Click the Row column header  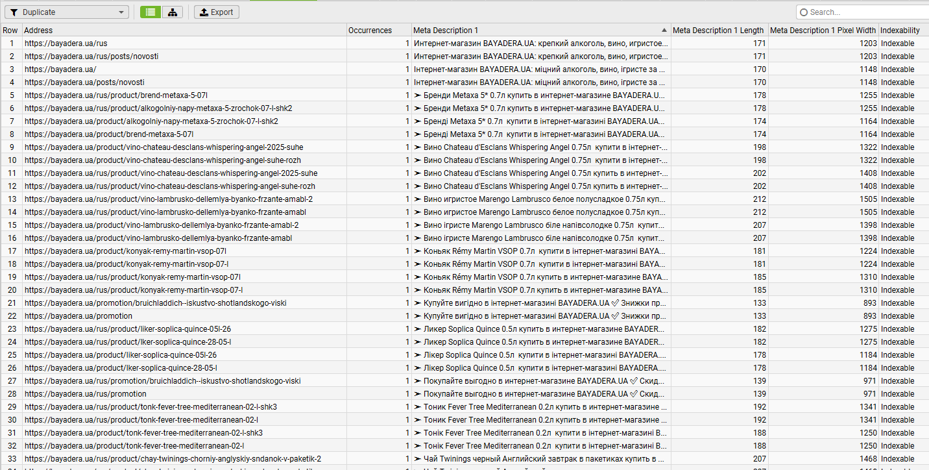(11, 30)
